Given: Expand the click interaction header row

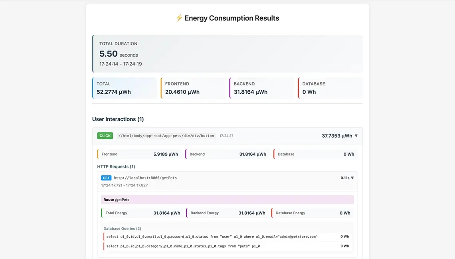Looking at the screenshot, I should (x=227, y=136).
